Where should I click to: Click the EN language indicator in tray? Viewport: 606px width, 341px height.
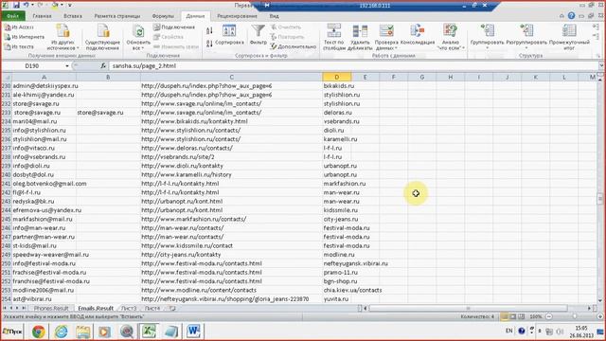tap(509, 331)
